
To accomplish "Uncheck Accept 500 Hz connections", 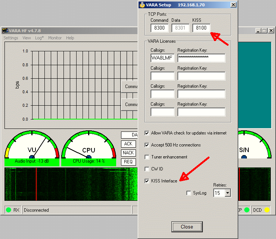I will [x=147, y=145].
